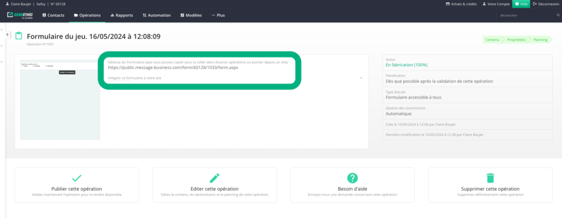Go to the Contenu step

tap(492, 40)
